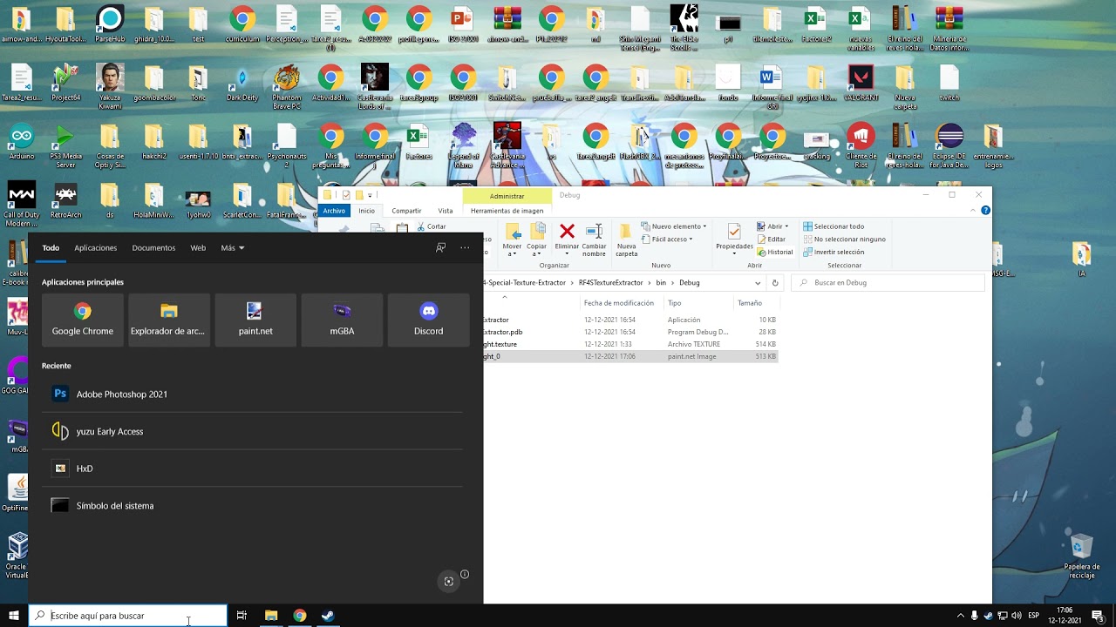Open ParseHub desktop shortcut
1116x627 pixels.
[110, 24]
